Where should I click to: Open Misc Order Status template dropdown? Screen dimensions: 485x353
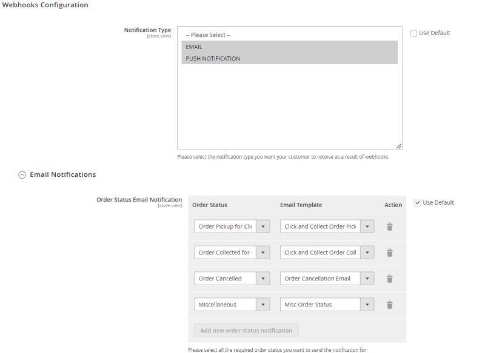pos(327,305)
